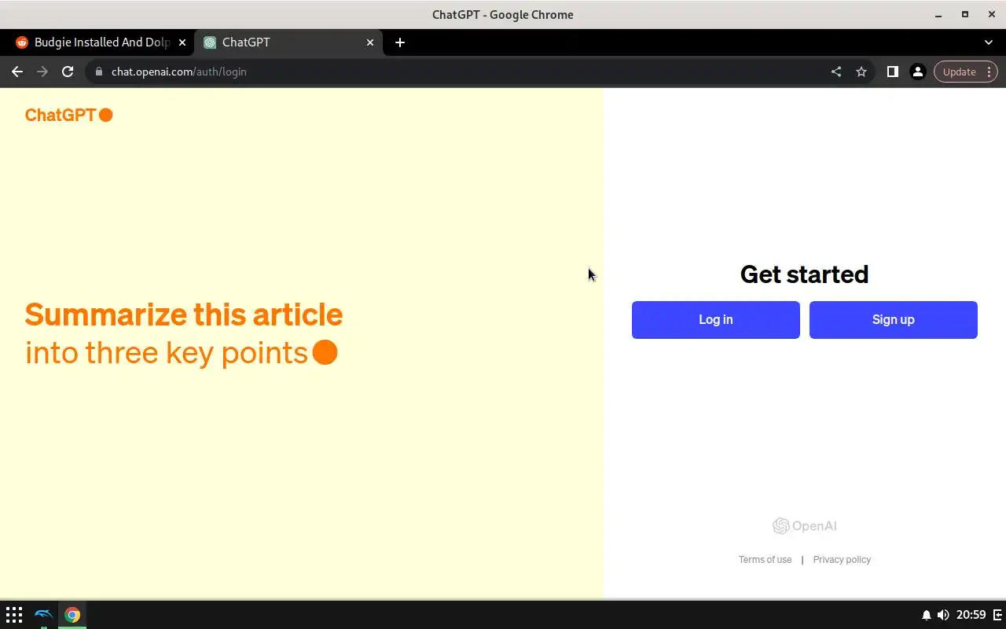Click the Update button in Chrome toolbar
This screenshot has height=629, width=1006.
(x=966, y=72)
